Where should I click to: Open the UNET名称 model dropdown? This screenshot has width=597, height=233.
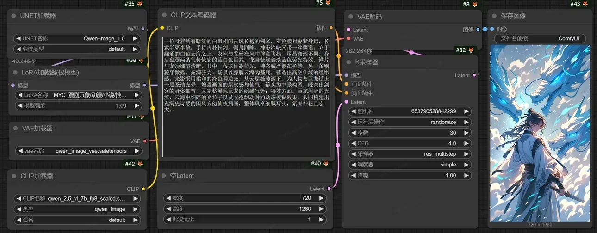pyautogui.click(x=77, y=38)
